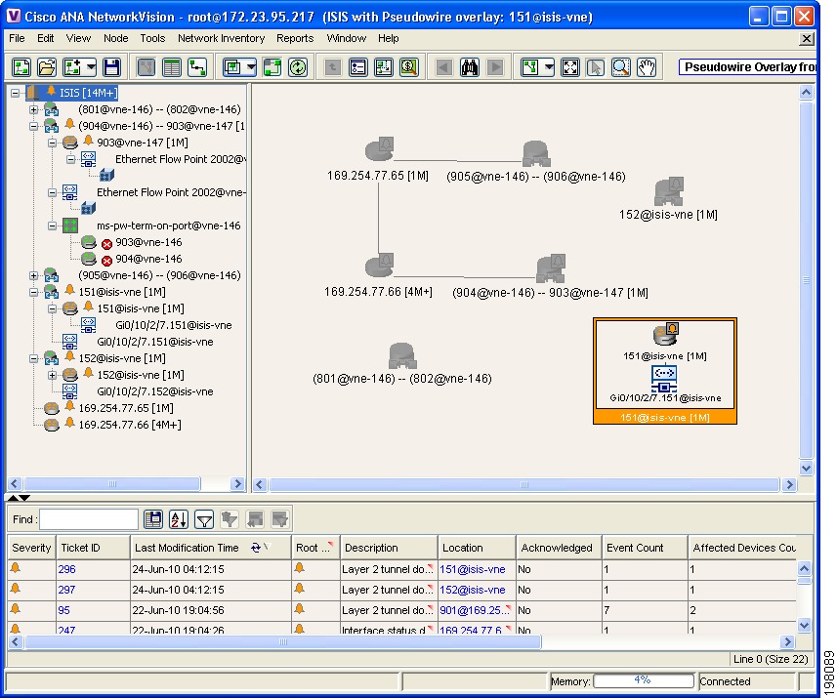The width and height of the screenshot is (837, 698).
Task: Open the Network Inventory menu
Action: click(x=221, y=38)
